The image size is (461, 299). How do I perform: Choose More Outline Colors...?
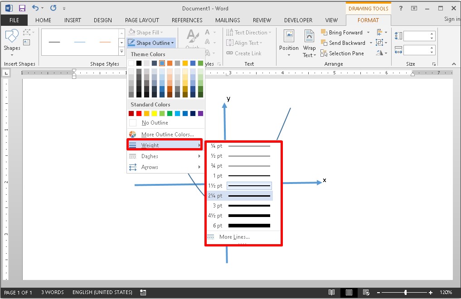167,135
